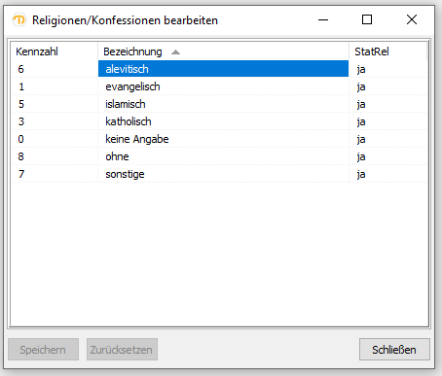Click the Speichern button
442x376 pixels.
43,350
